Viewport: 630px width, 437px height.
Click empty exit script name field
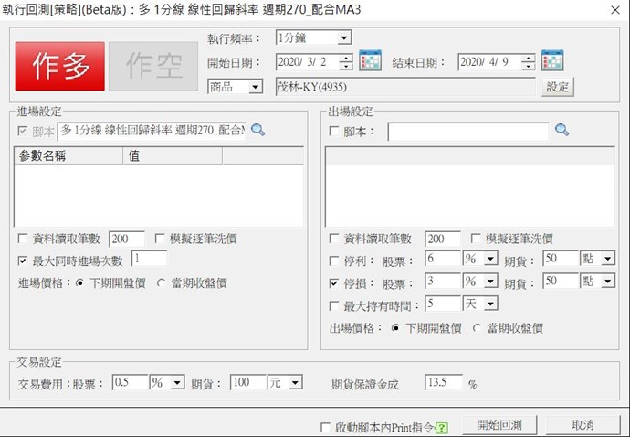tap(468, 131)
